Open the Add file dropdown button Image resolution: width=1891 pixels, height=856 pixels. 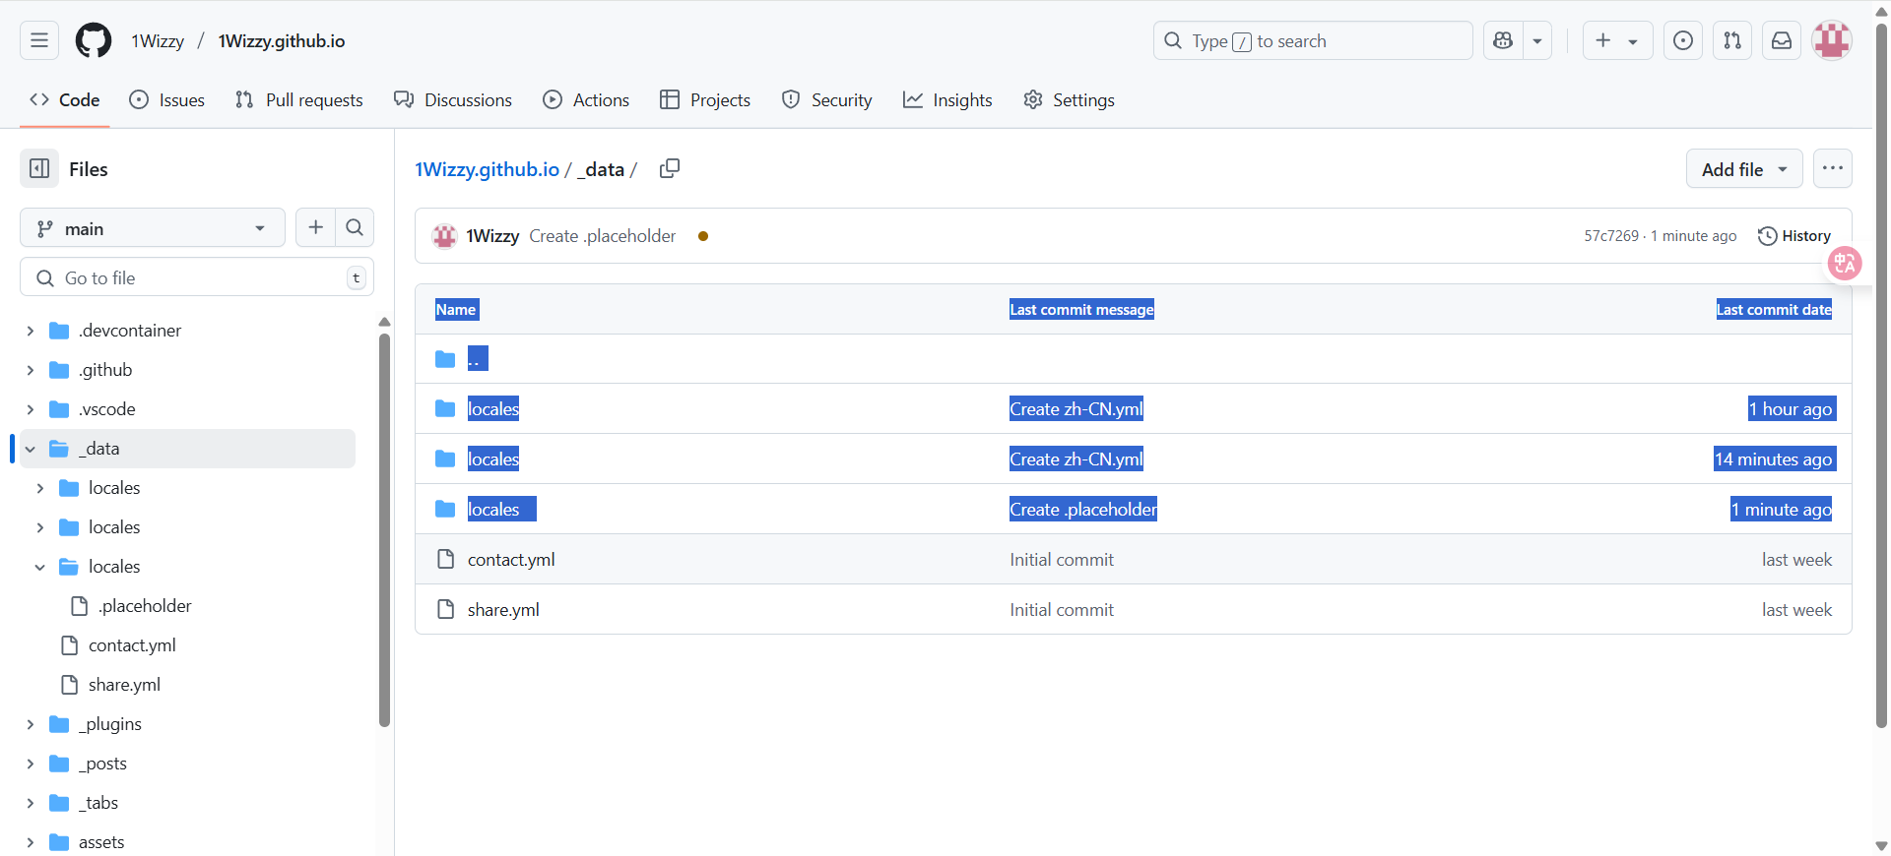[1744, 169]
